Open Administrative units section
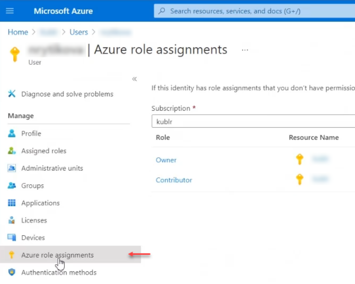The image size is (355, 284). coord(52,168)
